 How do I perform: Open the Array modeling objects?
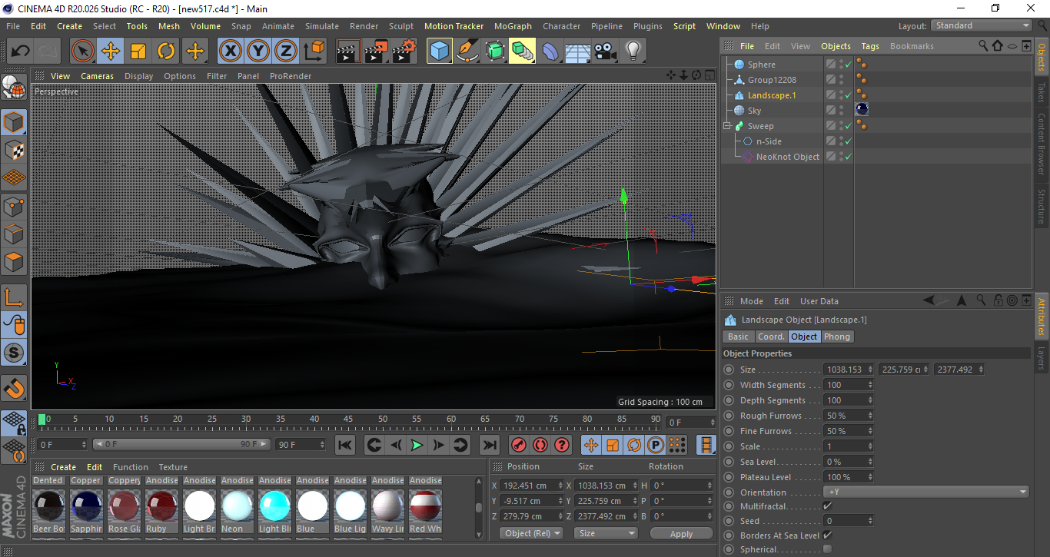tap(523, 51)
